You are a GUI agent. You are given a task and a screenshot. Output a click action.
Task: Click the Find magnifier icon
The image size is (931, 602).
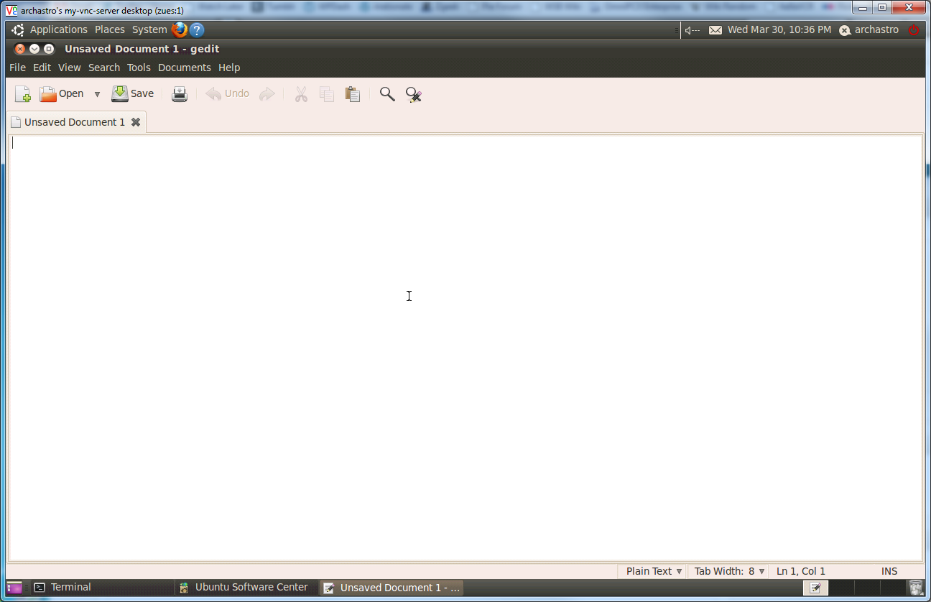387,94
